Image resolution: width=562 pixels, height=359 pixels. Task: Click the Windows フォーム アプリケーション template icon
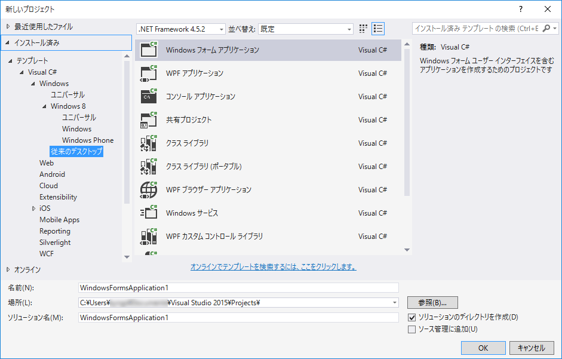(x=148, y=50)
